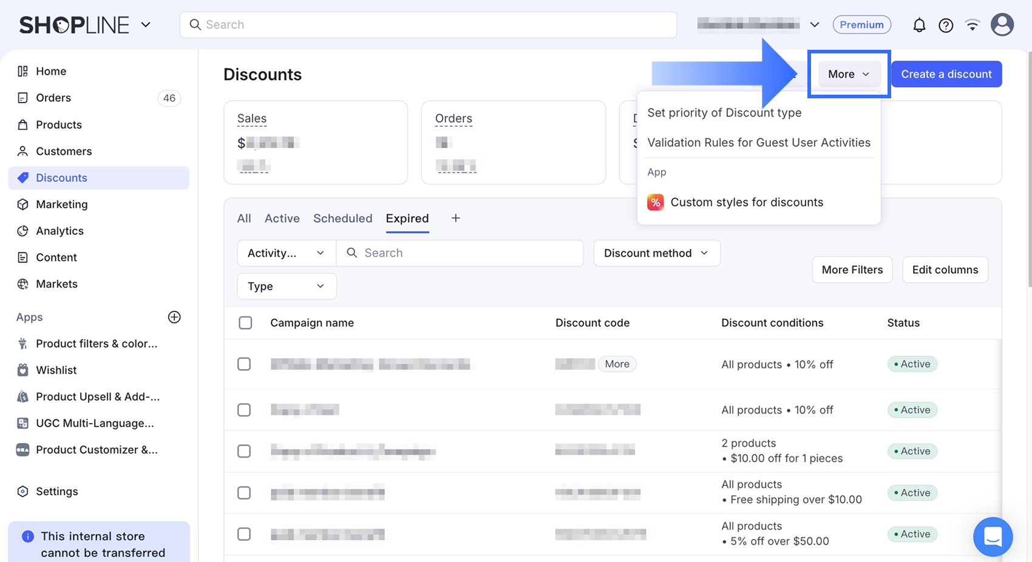This screenshot has height=562, width=1032.
Task: Open the user profile avatar
Action: tap(1002, 25)
